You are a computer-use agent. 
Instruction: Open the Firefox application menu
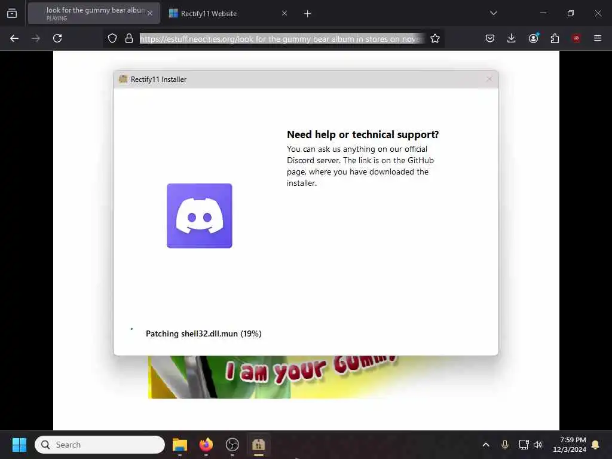click(x=598, y=38)
